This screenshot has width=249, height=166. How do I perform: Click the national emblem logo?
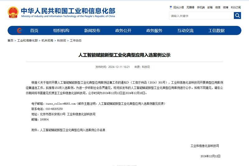(13, 12)
